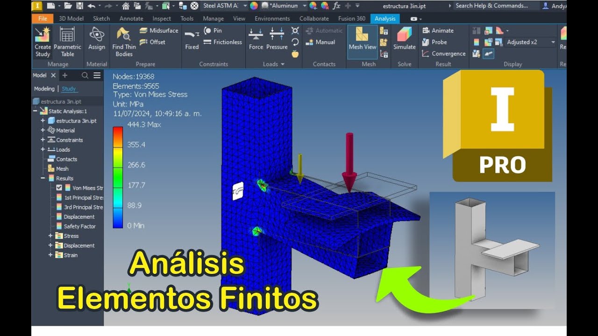Expand the Loads tree node
This screenshot has width=598, height=336.
coord(43,149)
